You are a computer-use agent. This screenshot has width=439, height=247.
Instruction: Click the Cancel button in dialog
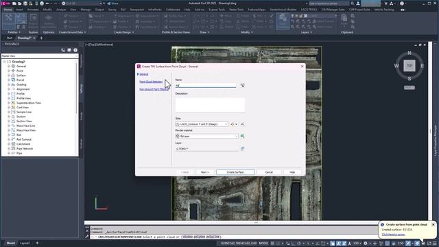(269, 172)
